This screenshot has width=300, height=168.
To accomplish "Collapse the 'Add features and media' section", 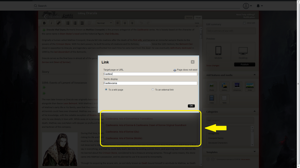I will [x=254, y=75].
